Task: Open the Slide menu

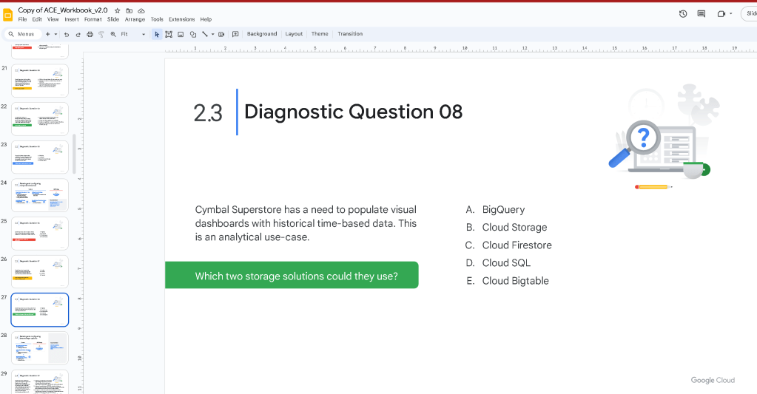Action: [113, 19]
